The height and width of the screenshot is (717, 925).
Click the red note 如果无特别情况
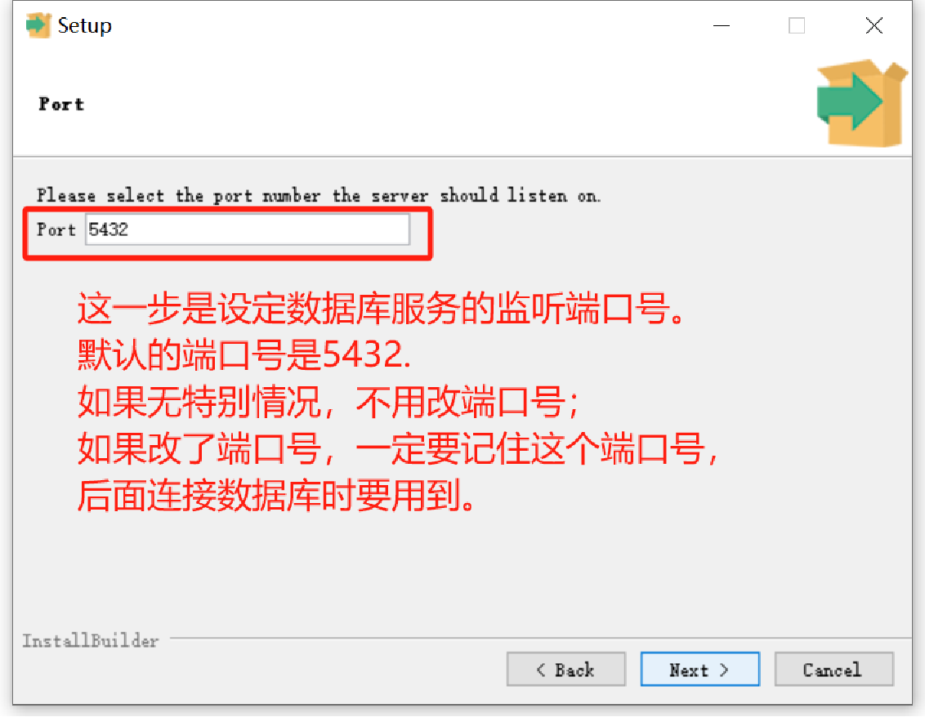(x=328, y=402)
